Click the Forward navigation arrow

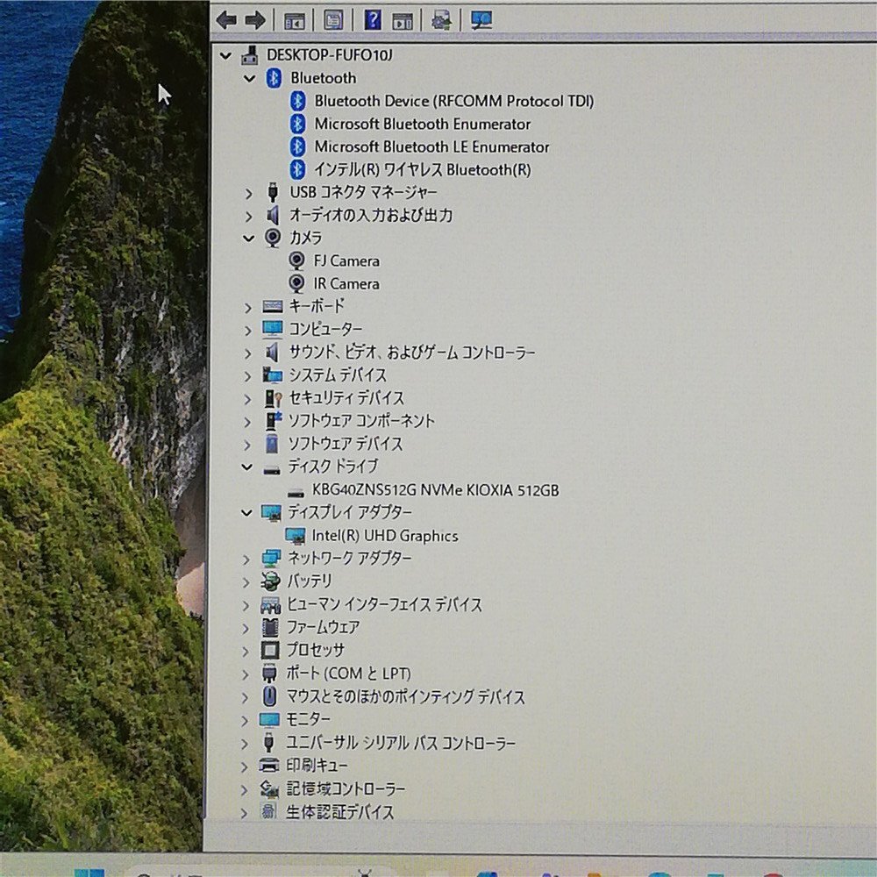255,19
